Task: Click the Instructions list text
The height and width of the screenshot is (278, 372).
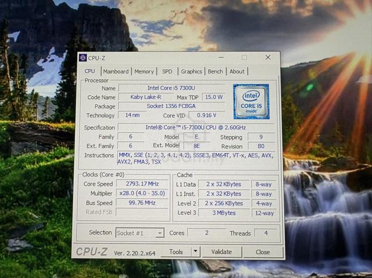Action: [x=196, y=158]
